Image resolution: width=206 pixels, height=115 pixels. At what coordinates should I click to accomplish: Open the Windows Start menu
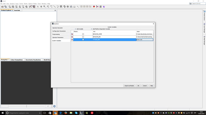pos(2,113)
